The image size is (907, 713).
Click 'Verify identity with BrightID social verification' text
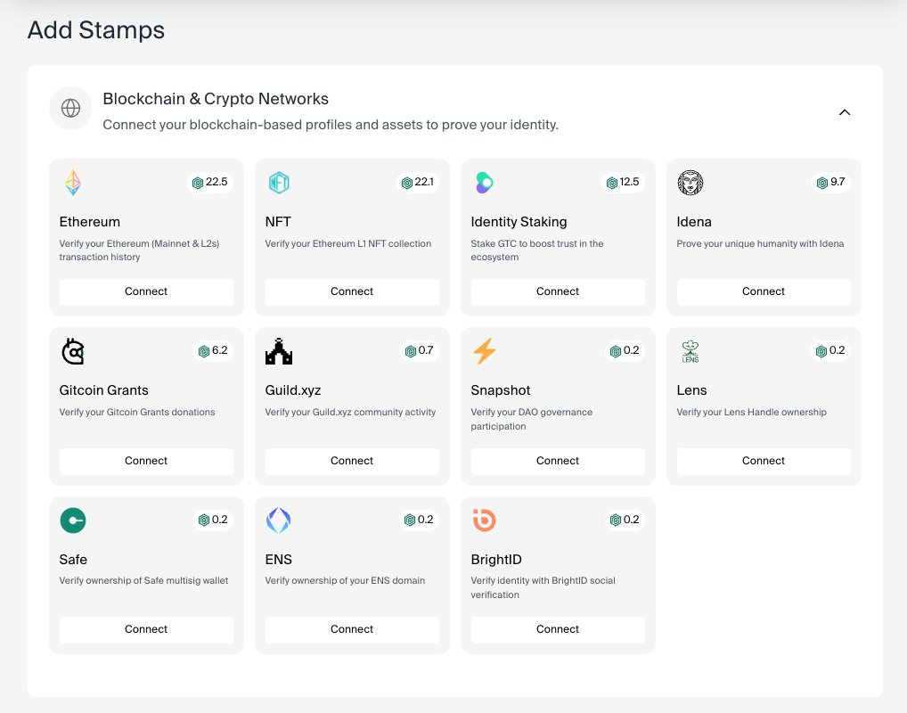pos(543,587)
